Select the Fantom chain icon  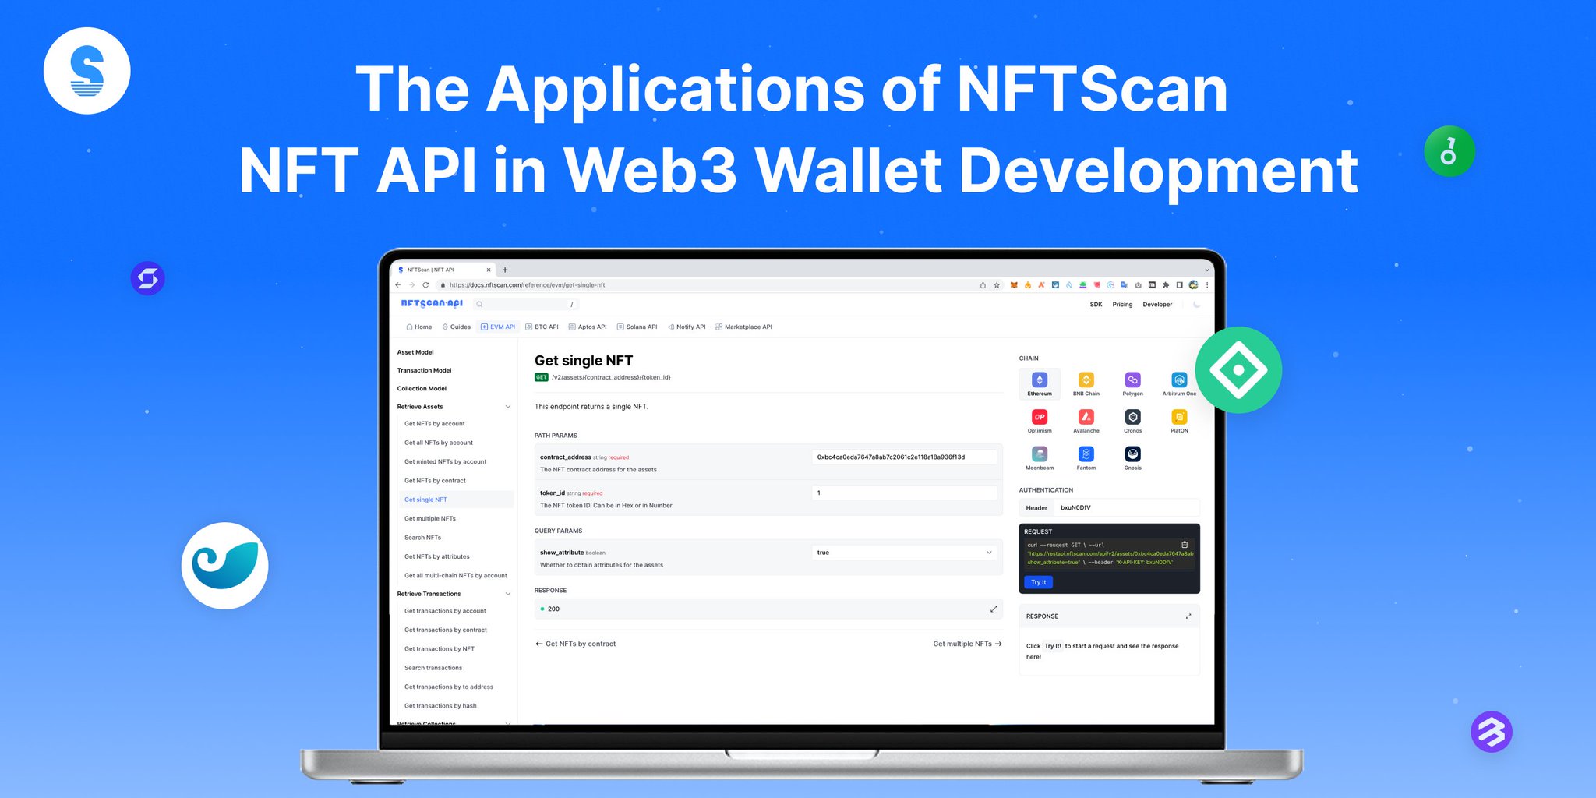point(1086,454)
